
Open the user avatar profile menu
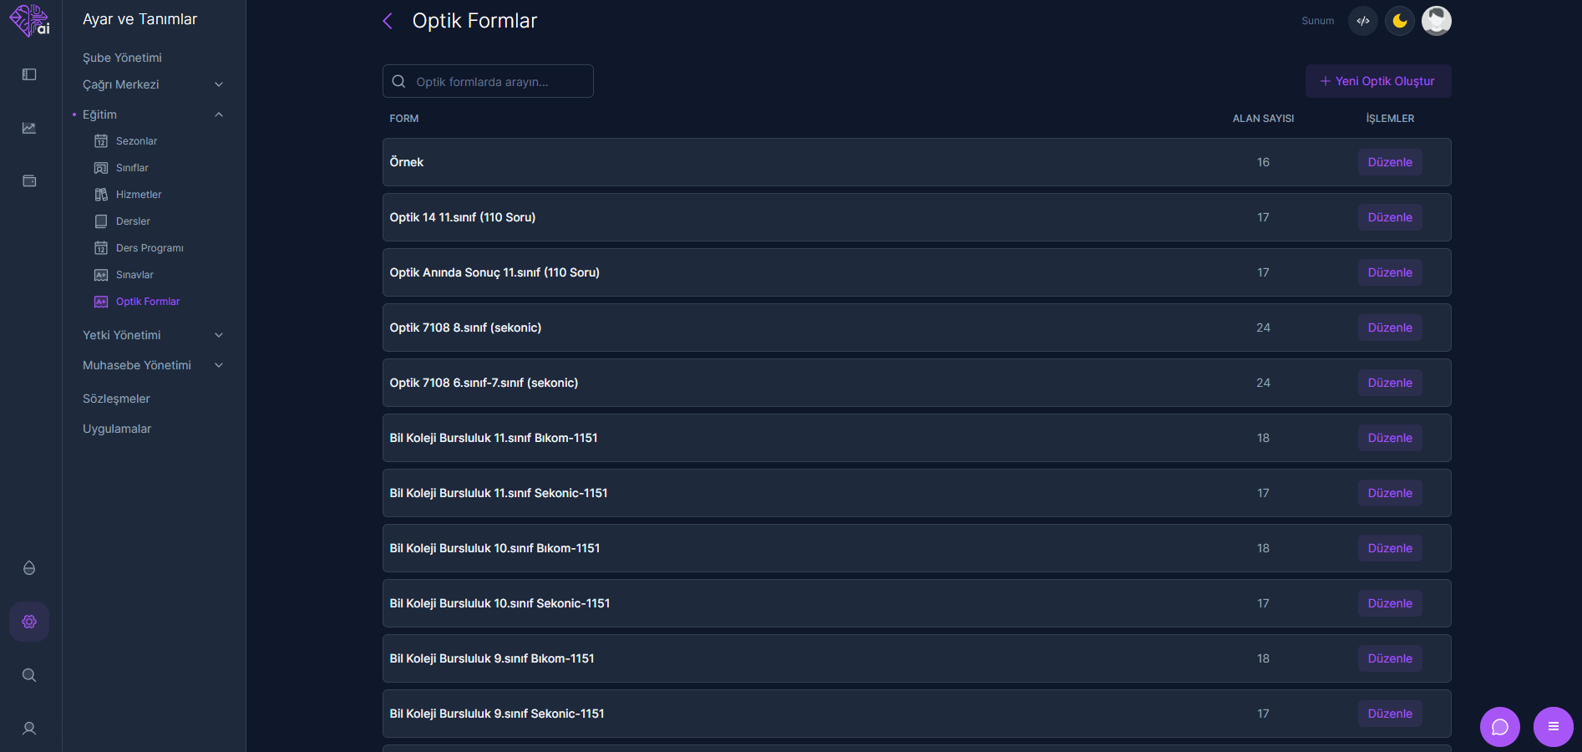pyautogui.click(x=1437, y=21)
